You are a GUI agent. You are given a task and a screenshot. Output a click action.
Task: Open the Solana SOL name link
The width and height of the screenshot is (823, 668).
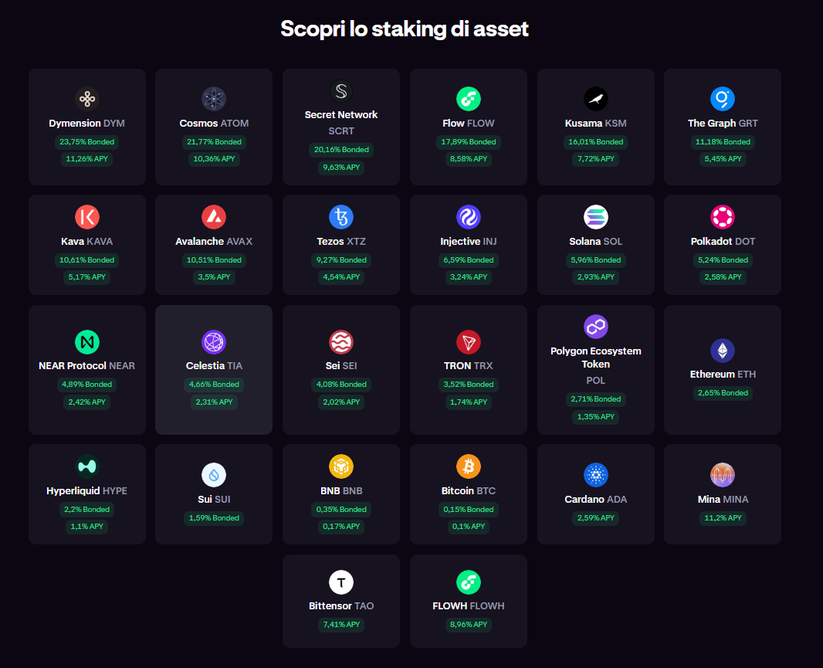point(596,242)
